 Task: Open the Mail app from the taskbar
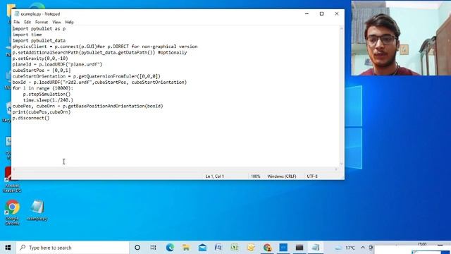coord(202,248)
